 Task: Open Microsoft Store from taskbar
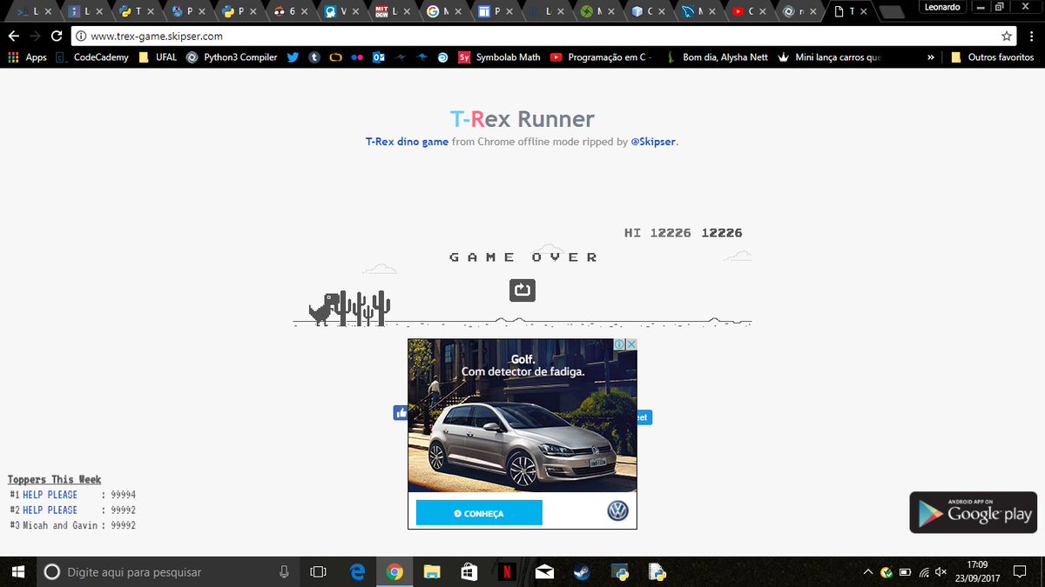pyautogui.click(x=469, y=571)
